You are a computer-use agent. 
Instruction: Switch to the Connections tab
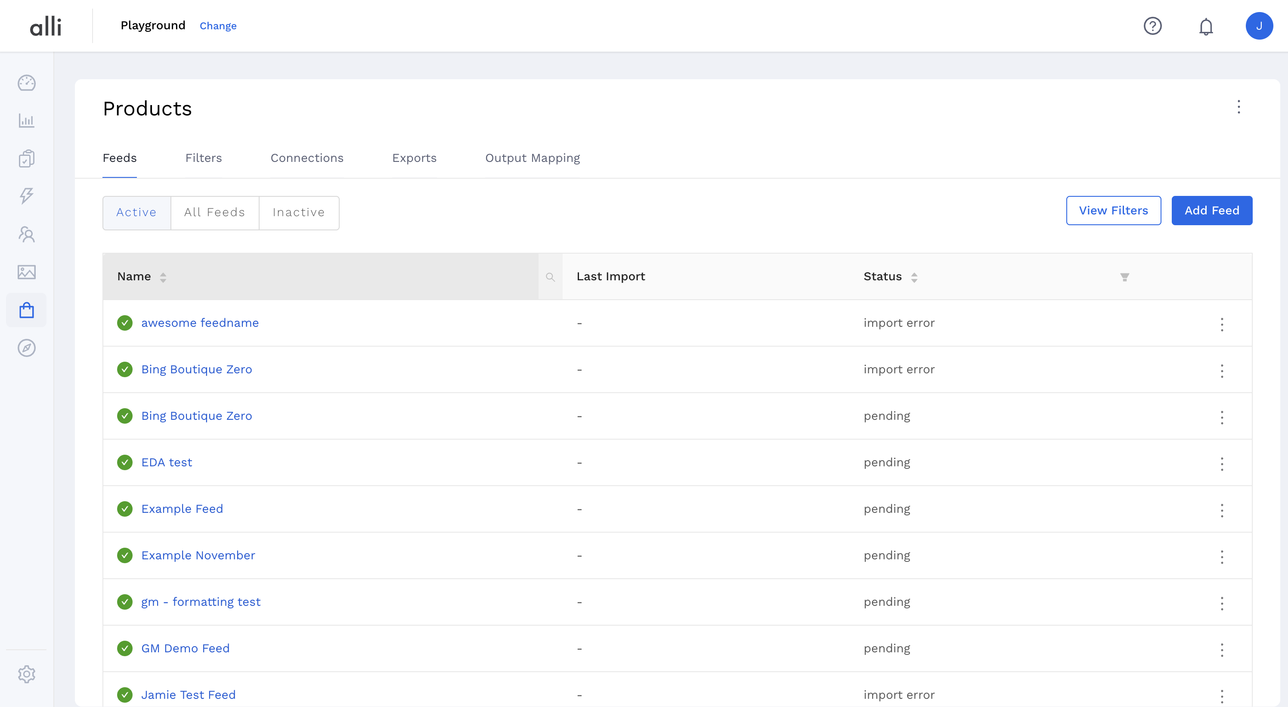pyautogui.click(x=307, y=158)
